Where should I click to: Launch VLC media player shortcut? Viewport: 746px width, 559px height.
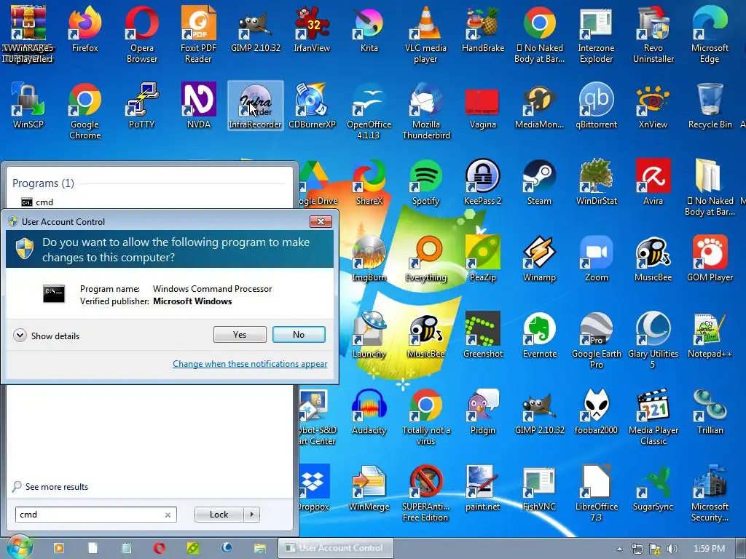[x=425, y=34]
